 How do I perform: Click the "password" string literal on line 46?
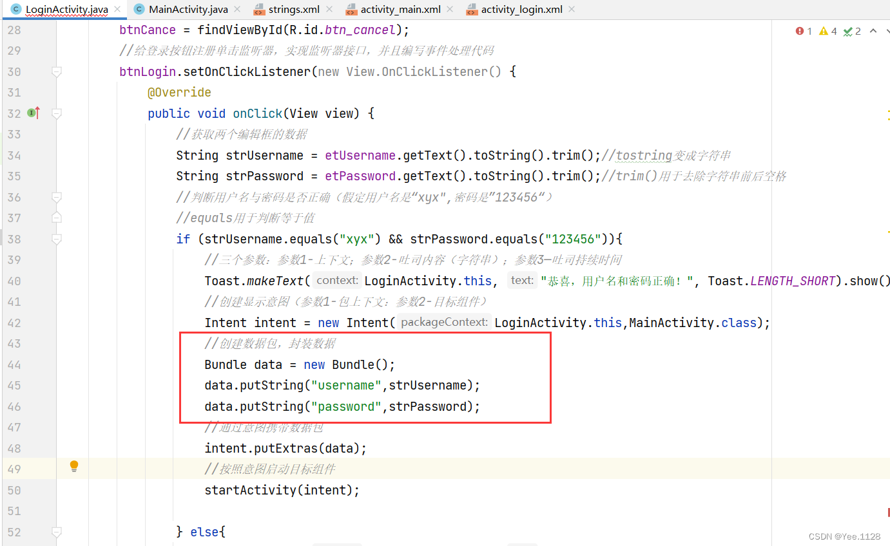click(347, 406)
